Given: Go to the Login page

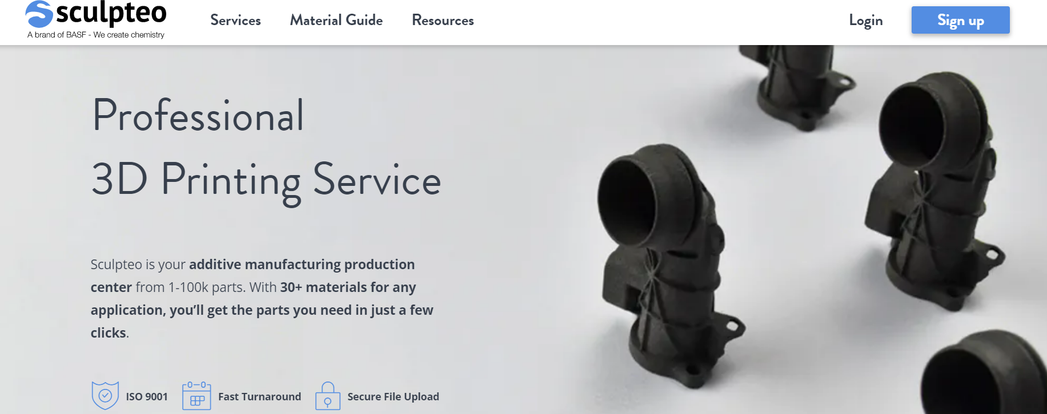Looking at the screenshot, I should 865,21.
